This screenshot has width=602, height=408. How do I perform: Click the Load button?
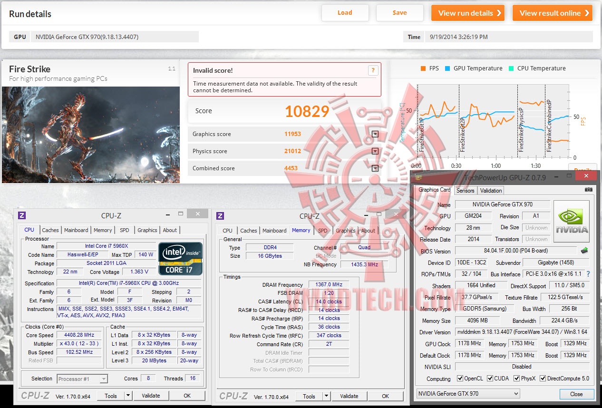345,13
